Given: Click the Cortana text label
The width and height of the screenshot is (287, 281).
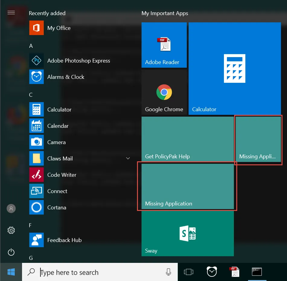Looking at the screenshot, I should (x=57, y=208).
